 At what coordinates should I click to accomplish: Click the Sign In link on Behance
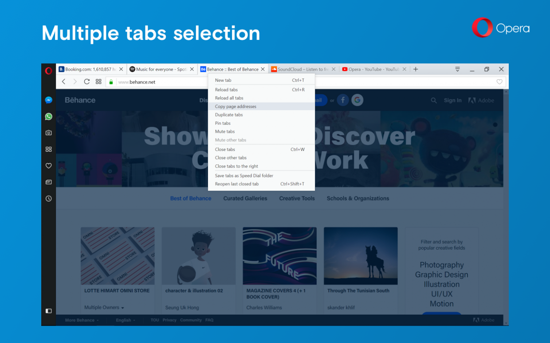(x=452, y=100)
